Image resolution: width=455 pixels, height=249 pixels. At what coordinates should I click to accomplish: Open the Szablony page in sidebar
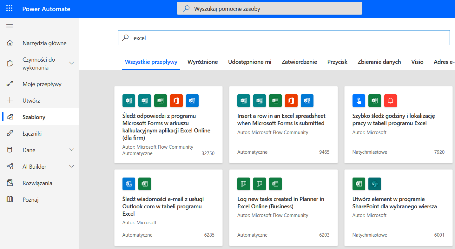click(x=34, y=117)
